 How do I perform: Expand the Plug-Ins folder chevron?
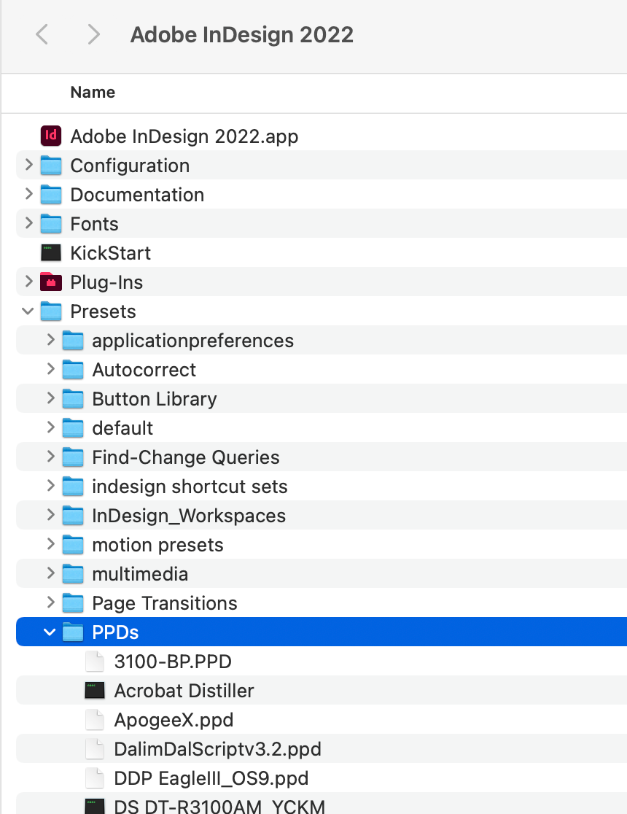coord(28,282)
